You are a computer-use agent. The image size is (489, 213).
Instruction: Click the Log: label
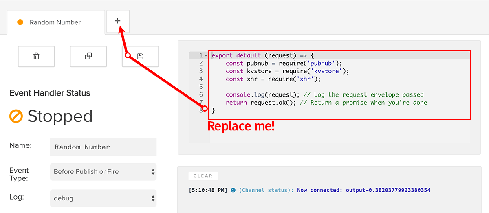tap(17, 197)
